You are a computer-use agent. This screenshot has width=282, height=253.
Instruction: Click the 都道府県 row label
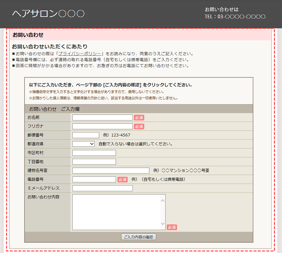pos(35,144)
